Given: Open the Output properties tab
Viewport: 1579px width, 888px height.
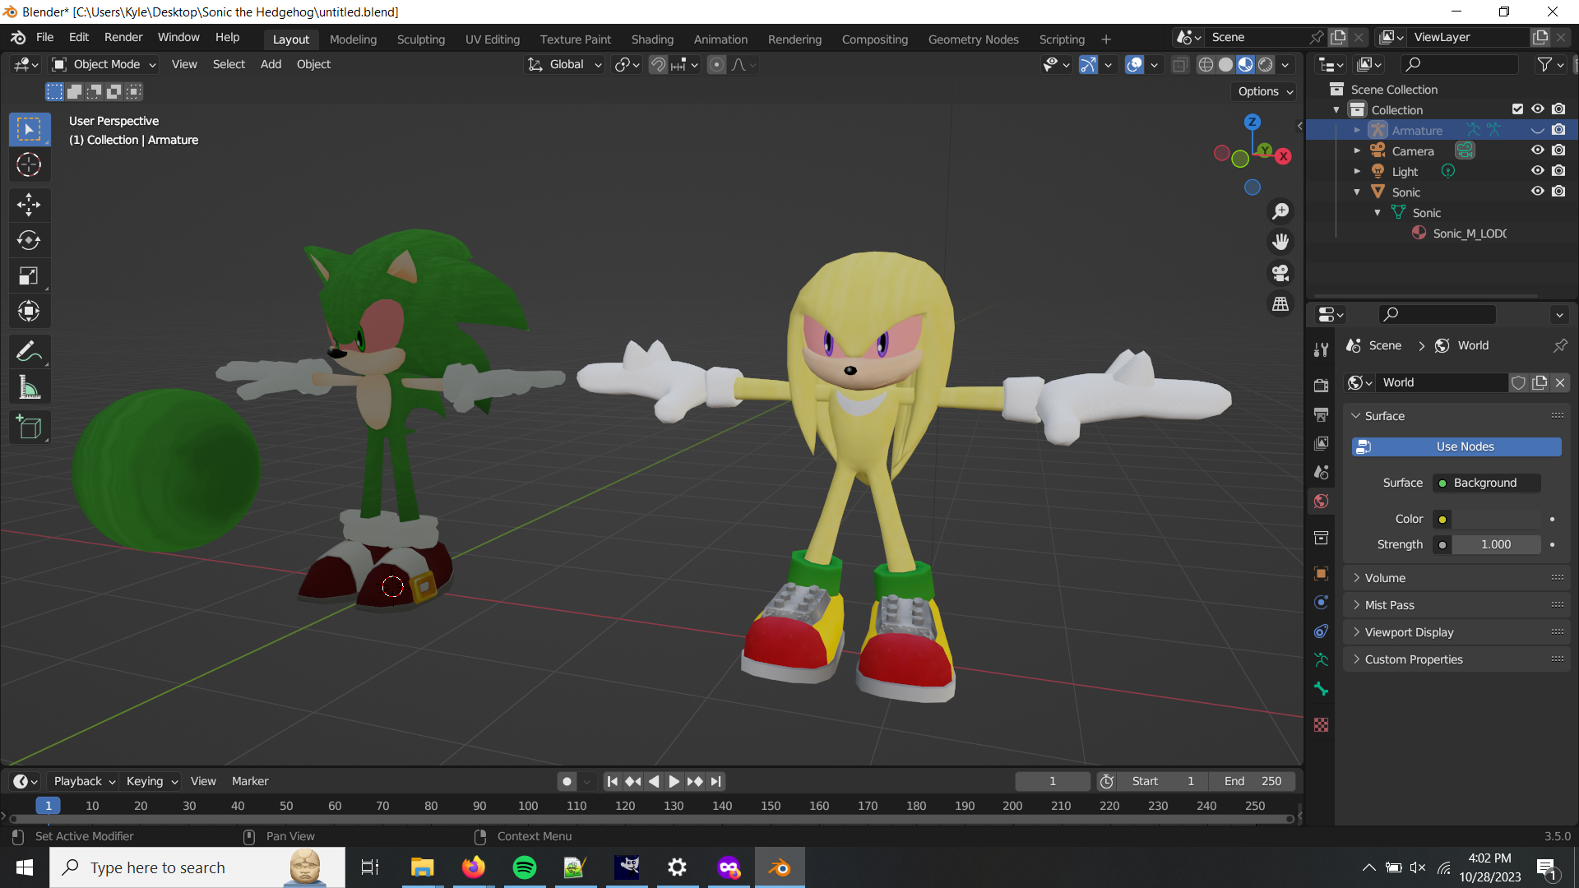Looking at the screenshot, I should [1321, 414].
